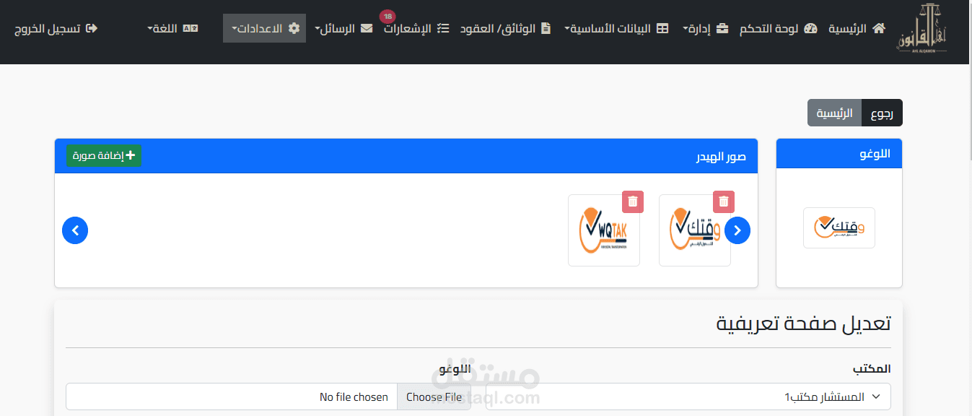This screenshot has height=416, width=972.
Task: Expand the language (اللغة) dropdown
Action: click(172, 28)
